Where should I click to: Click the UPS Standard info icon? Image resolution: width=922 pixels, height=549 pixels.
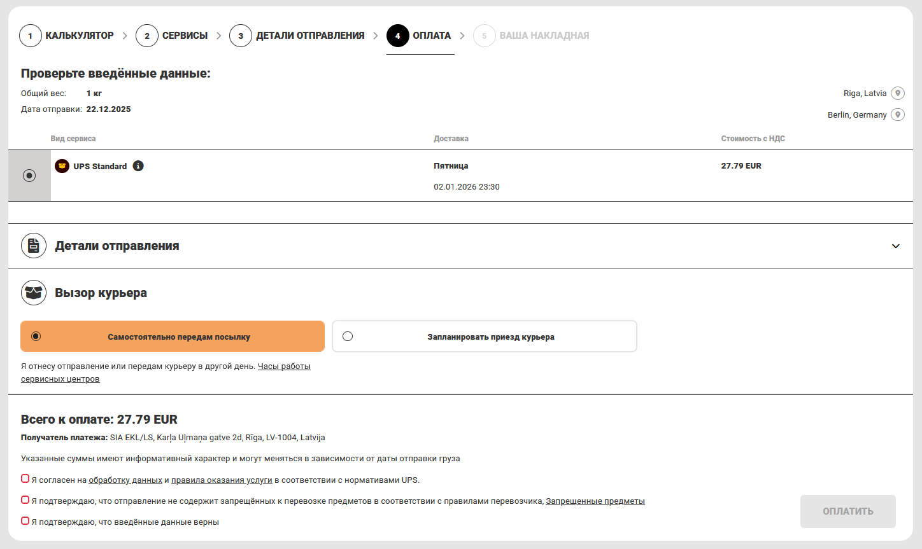pos(138,166)
